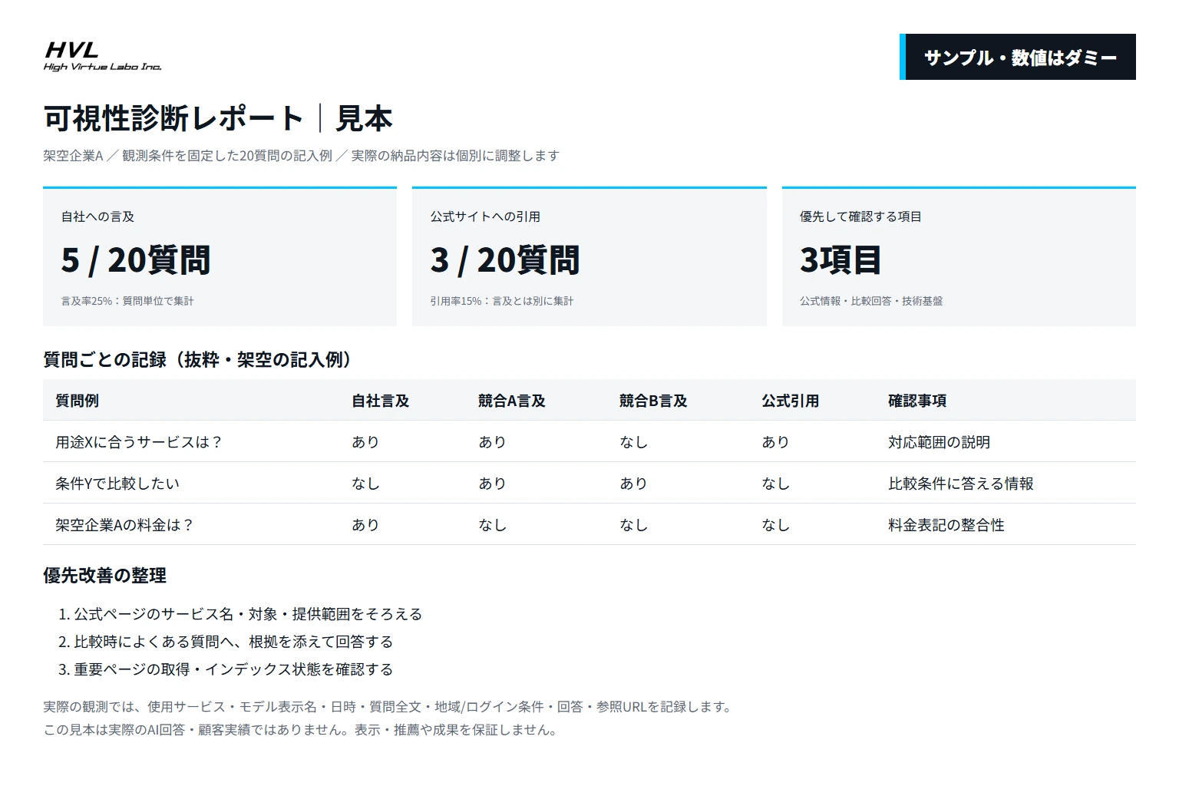
Task: Click the cell "比較条件に答える情報"
Action: 961,484
